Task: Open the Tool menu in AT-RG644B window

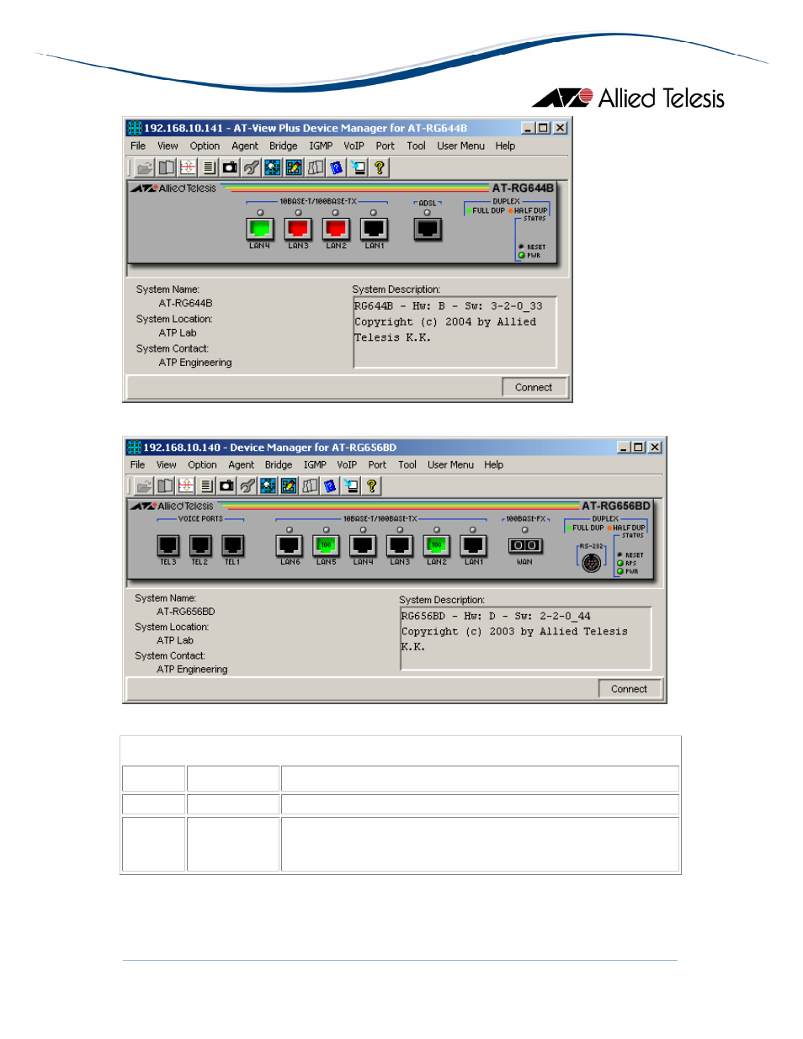Action: (417, 146)
